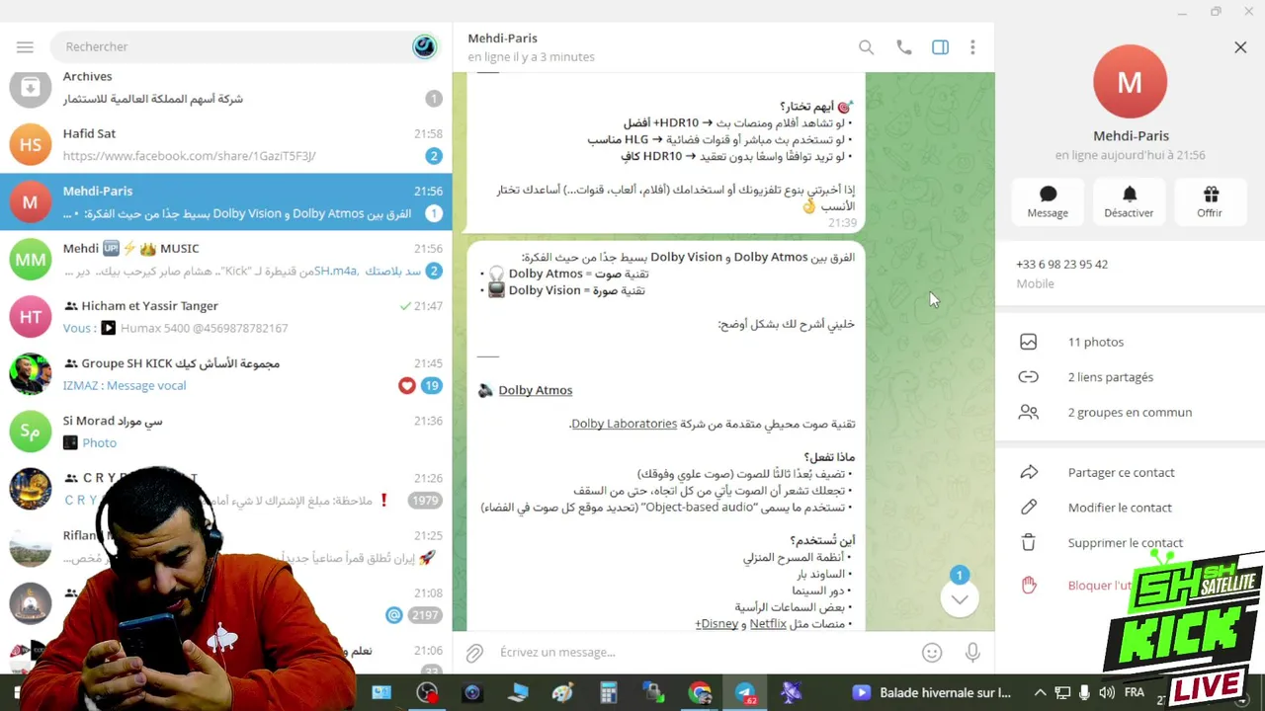Click the voice message microphone icon

pos(972,653)
